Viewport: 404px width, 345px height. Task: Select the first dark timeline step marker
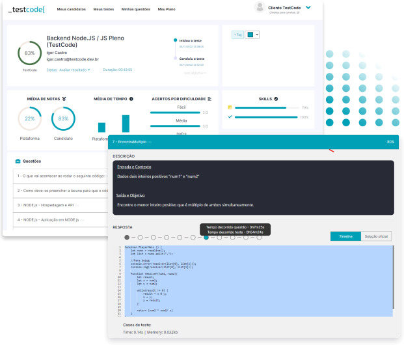[127, 238]
